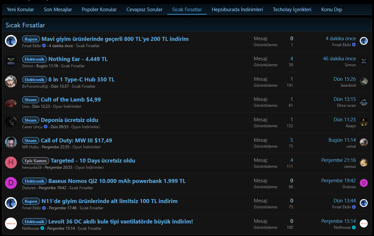The height and width of the screenshot is (236, 374).
Task: Click the Sıcak Fırsatlar section heading
Action: pos(25,25)
